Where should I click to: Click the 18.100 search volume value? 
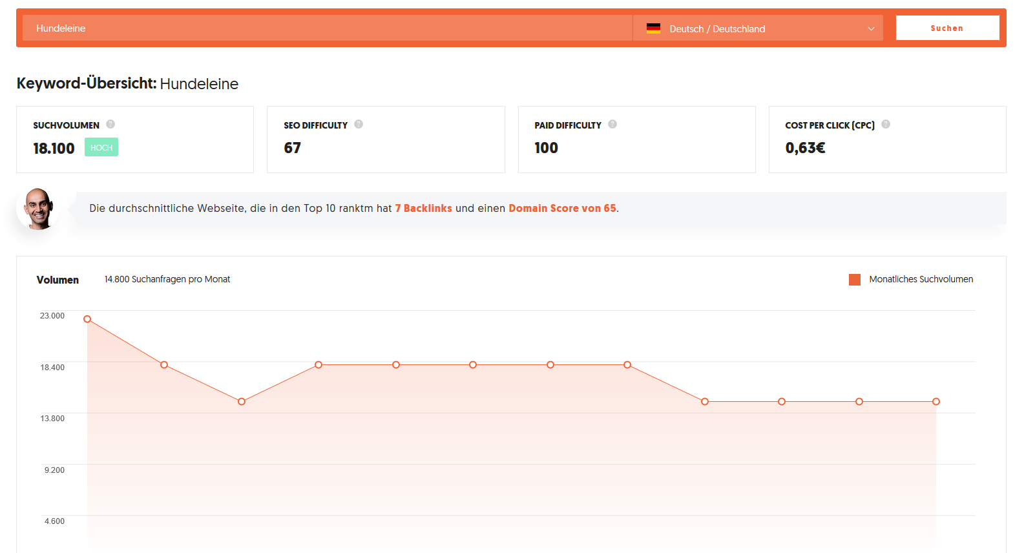54,149
